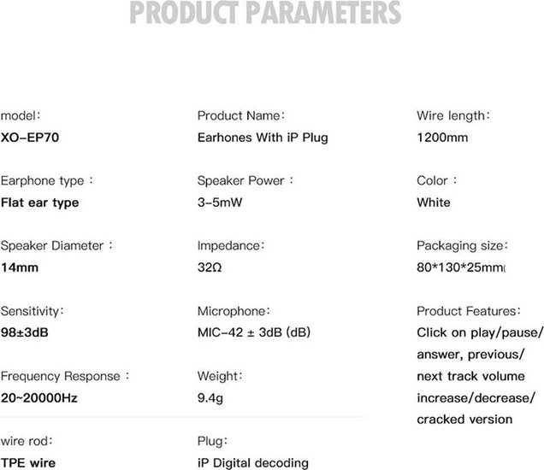Click the iP Digital decoding text
This screenshot has width=544, height=470.
[252, 462]
